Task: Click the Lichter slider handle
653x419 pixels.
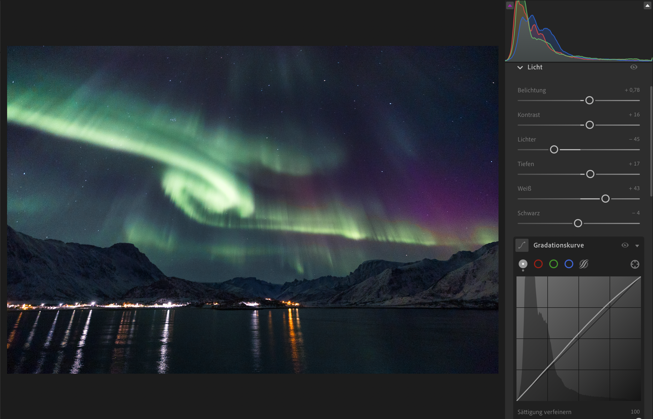Action: point(554,150)
